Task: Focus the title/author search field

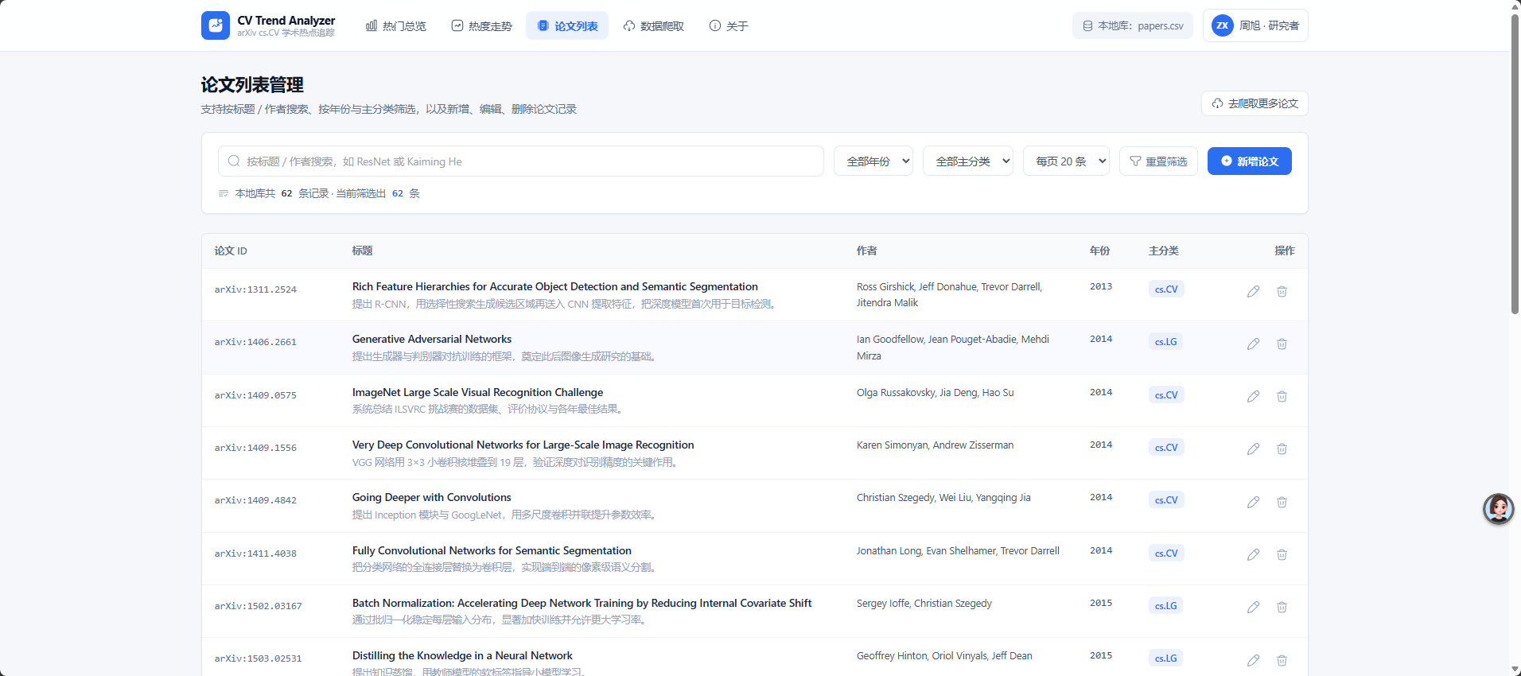Action: [521, 161]
